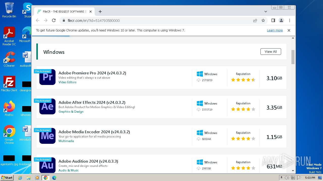323x181 pixels.
Task: Open Firefox desktop icon
Action: coord(9,108)
